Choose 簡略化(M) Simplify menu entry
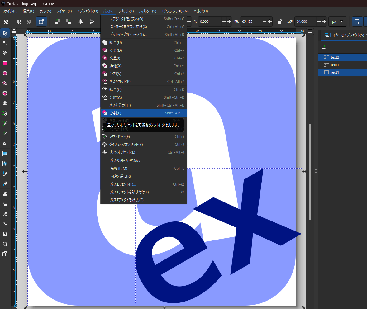The image size is (367, 309). tap(119, 169)
